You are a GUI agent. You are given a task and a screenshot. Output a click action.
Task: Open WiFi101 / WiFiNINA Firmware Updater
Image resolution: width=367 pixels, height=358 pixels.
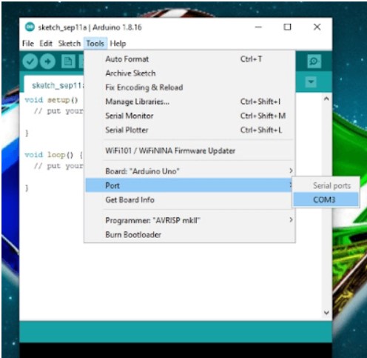pos(189,150)
